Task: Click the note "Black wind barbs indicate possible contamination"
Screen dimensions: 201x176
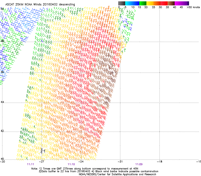Action: click(127, 171)
